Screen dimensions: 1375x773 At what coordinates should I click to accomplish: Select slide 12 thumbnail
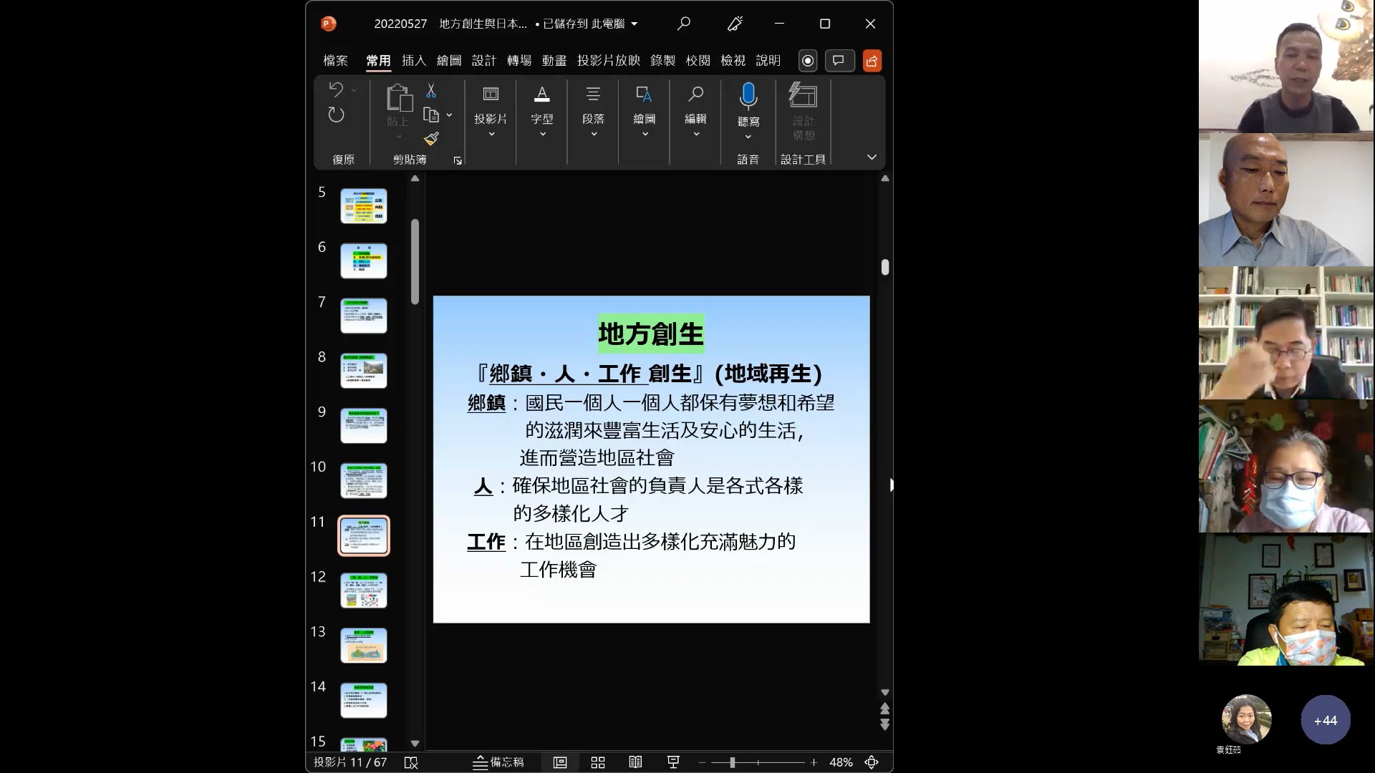pyautogui.click(x=364, y=590)
